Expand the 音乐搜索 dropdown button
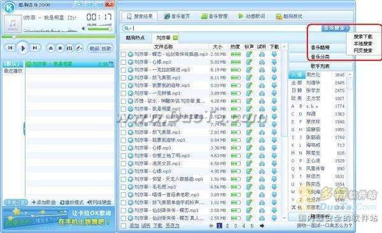Image resolution: width=382 pixels, height=233 pixels. coord(336,28)
